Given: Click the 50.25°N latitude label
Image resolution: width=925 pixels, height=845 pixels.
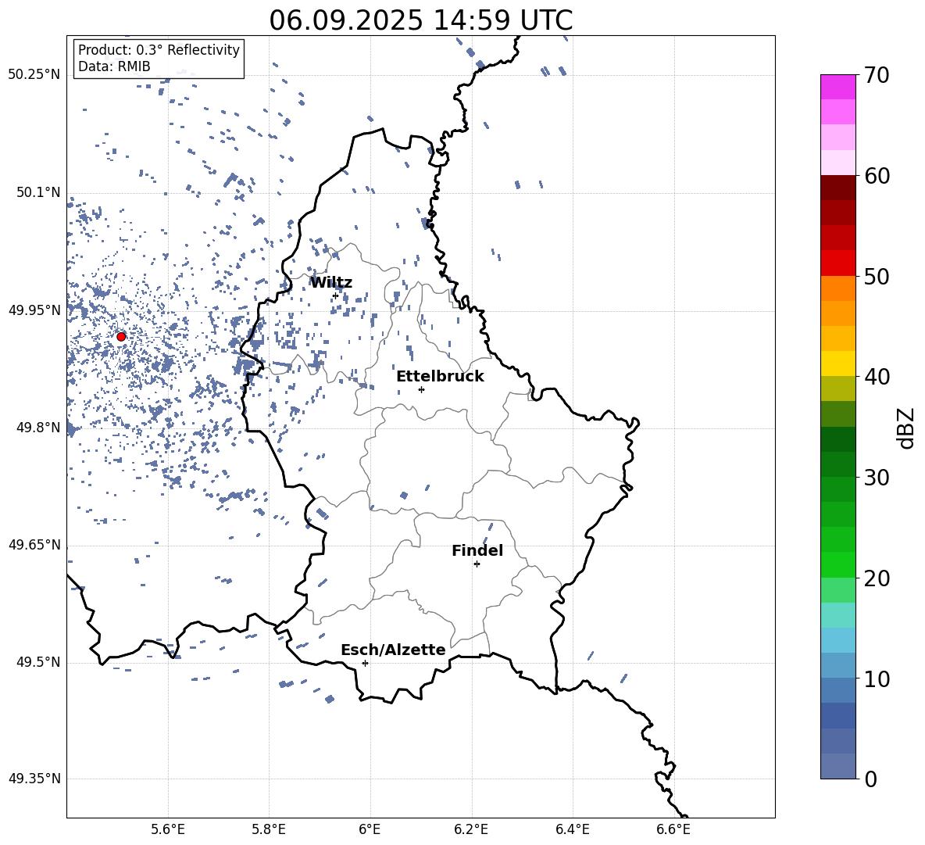Looking at the screenshot, I should (x=34, y=75).
